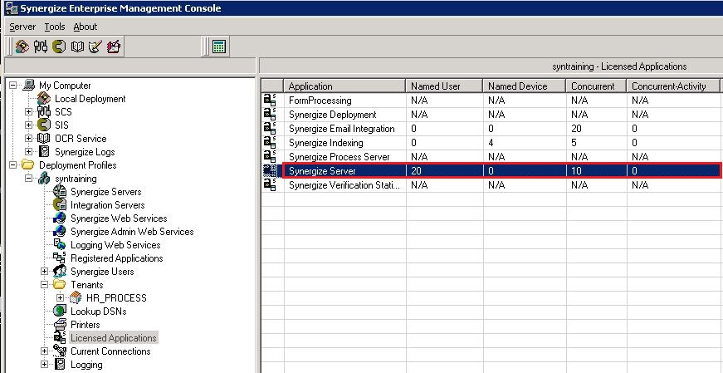Select Licensed Applications in the tree
The height and width of the screenshot is (373, 723).
pos(114,338)
